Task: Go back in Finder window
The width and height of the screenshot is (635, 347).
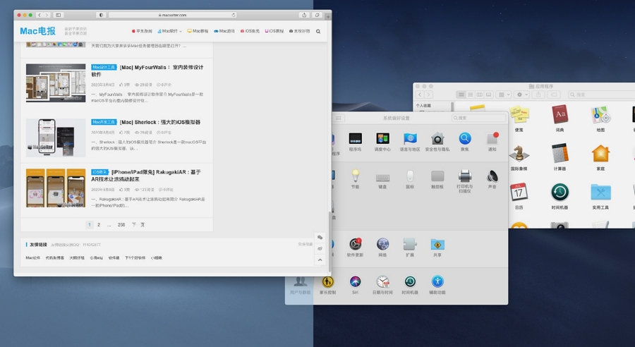Action: coord(420,95)
